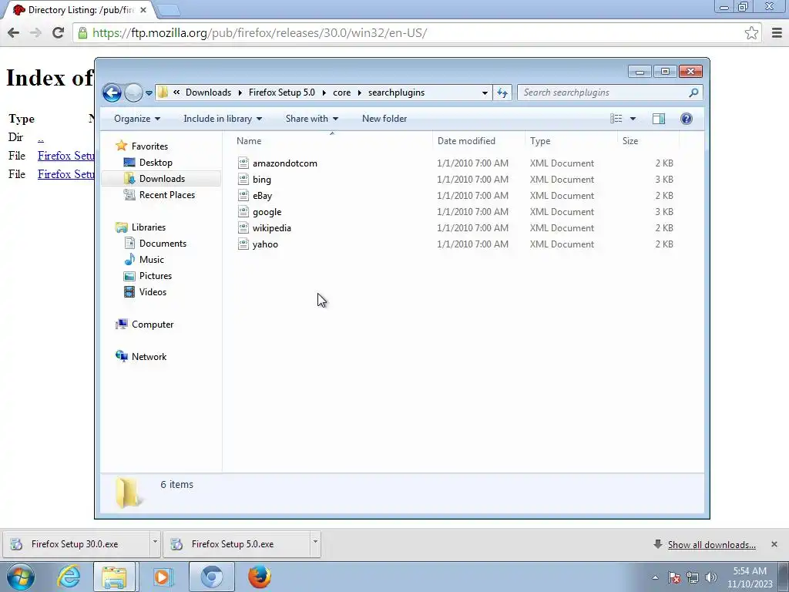
Task: Select the wikipedia XML file
Action: (455, 228)
